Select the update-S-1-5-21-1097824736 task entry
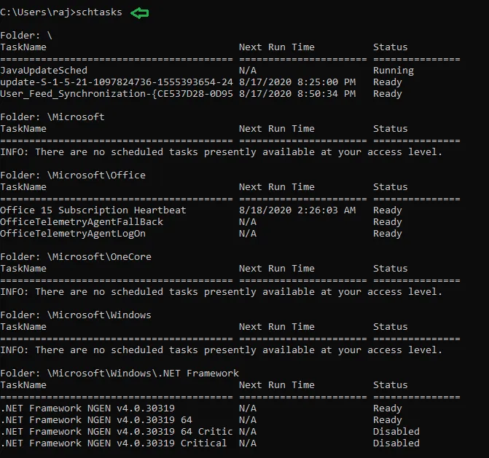Image resolution: width=489 pixels, height=458 pixels. click(117, 82)
